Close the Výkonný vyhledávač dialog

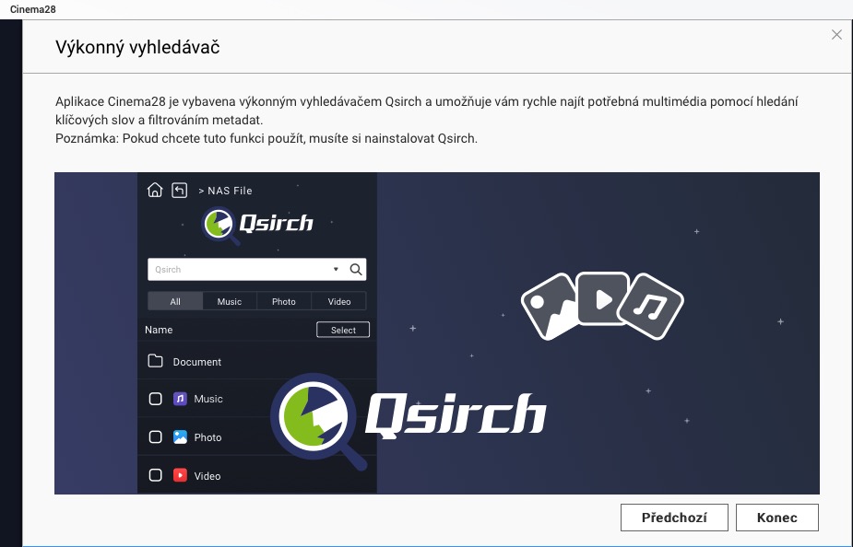[x=836, y=35]
